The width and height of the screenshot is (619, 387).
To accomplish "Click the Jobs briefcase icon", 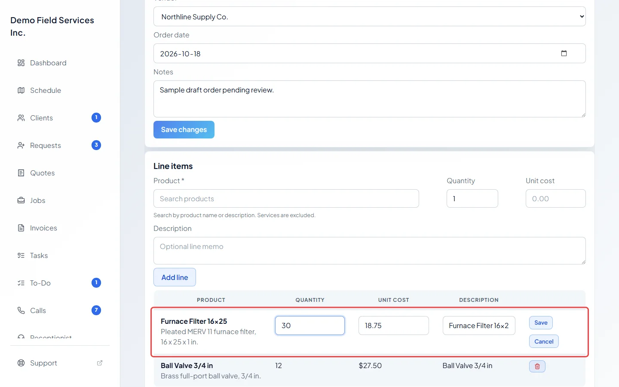I will (x=21, y=200).
